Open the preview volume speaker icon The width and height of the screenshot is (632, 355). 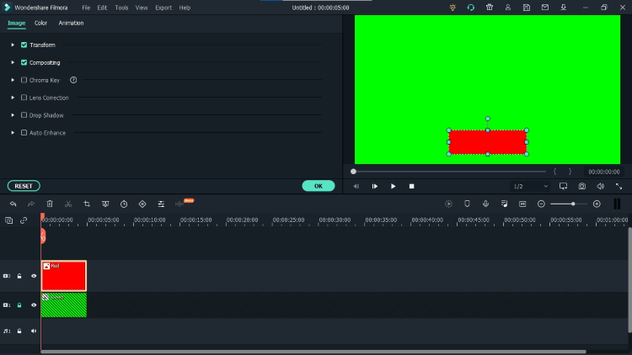(601, 187)
